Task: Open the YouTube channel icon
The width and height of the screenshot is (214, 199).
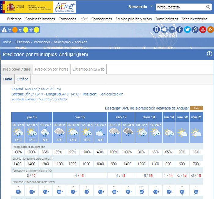Action: pos(203,30)
